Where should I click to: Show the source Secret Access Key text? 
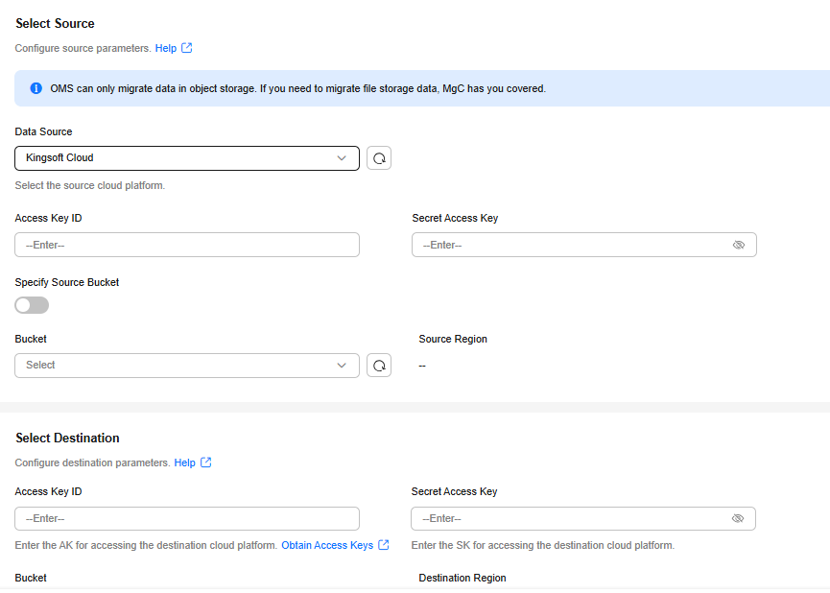pyautogui.click(x=739, y=245)
